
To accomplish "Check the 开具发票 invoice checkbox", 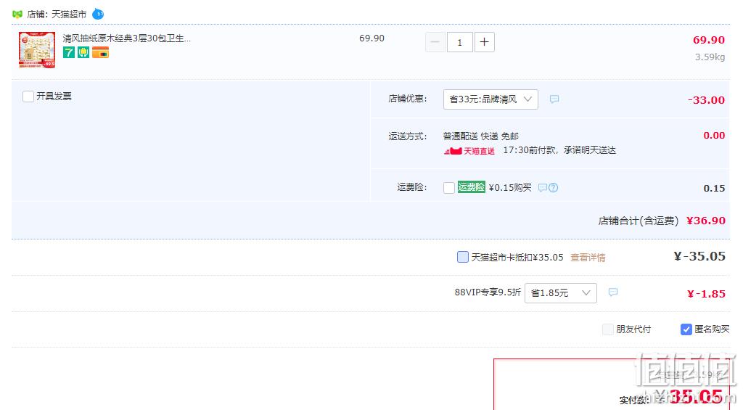I will (28, 97).
